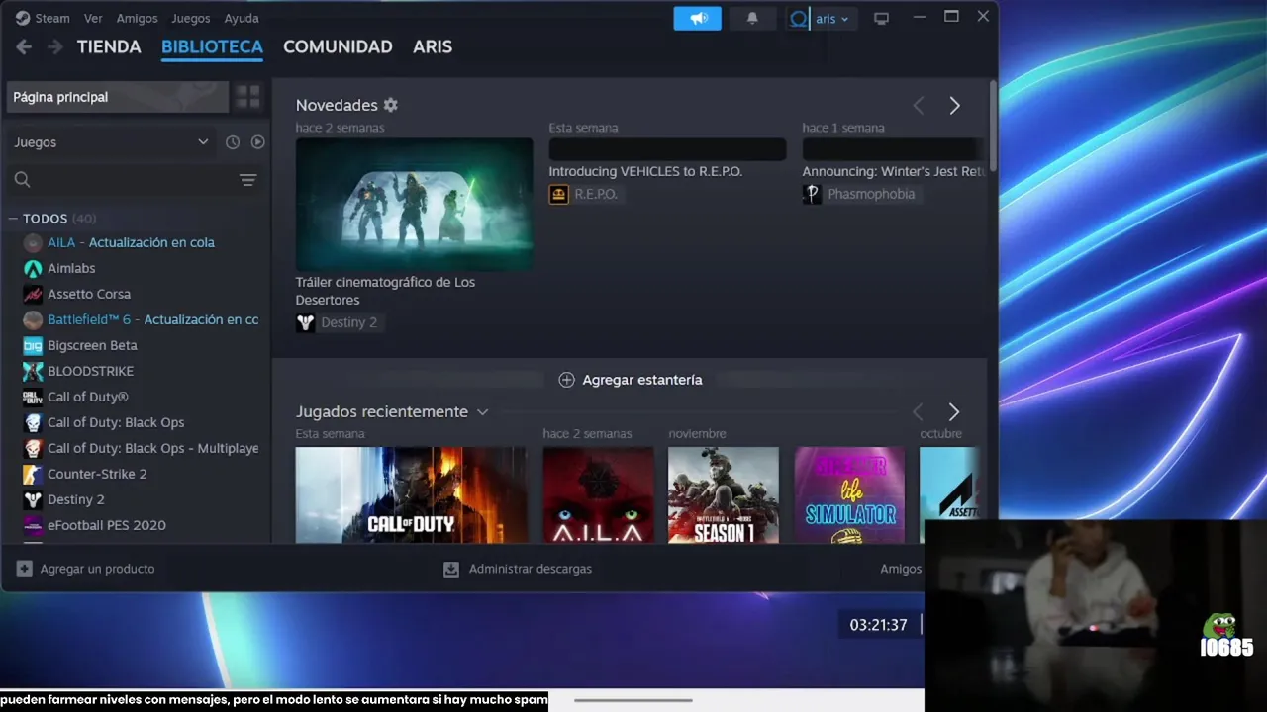1267x712 pixels.
Task: Open the Ayuda menu
Action: pyautogui.click(x=242, y=18)
